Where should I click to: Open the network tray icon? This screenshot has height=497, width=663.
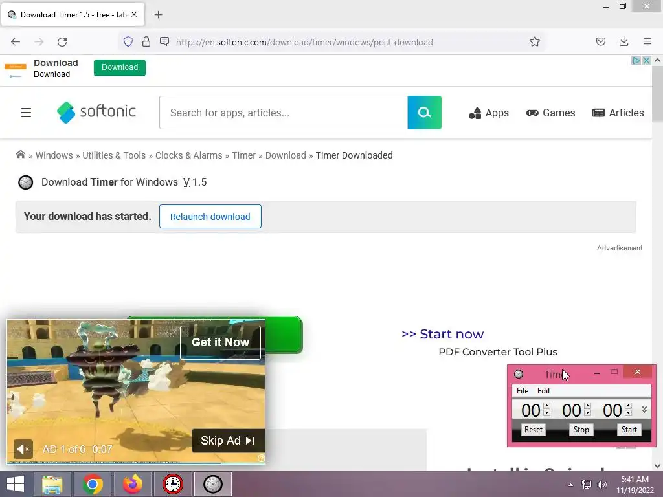click(586, 485)
